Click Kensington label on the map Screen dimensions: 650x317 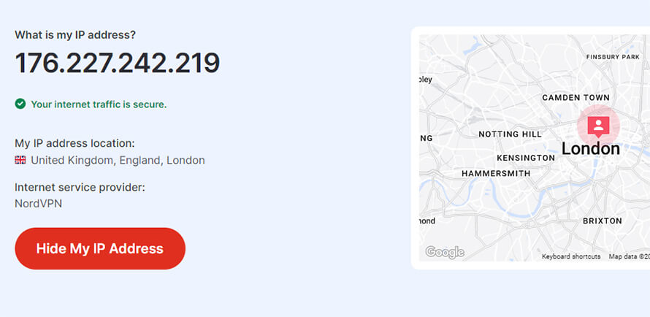(526, 158)
